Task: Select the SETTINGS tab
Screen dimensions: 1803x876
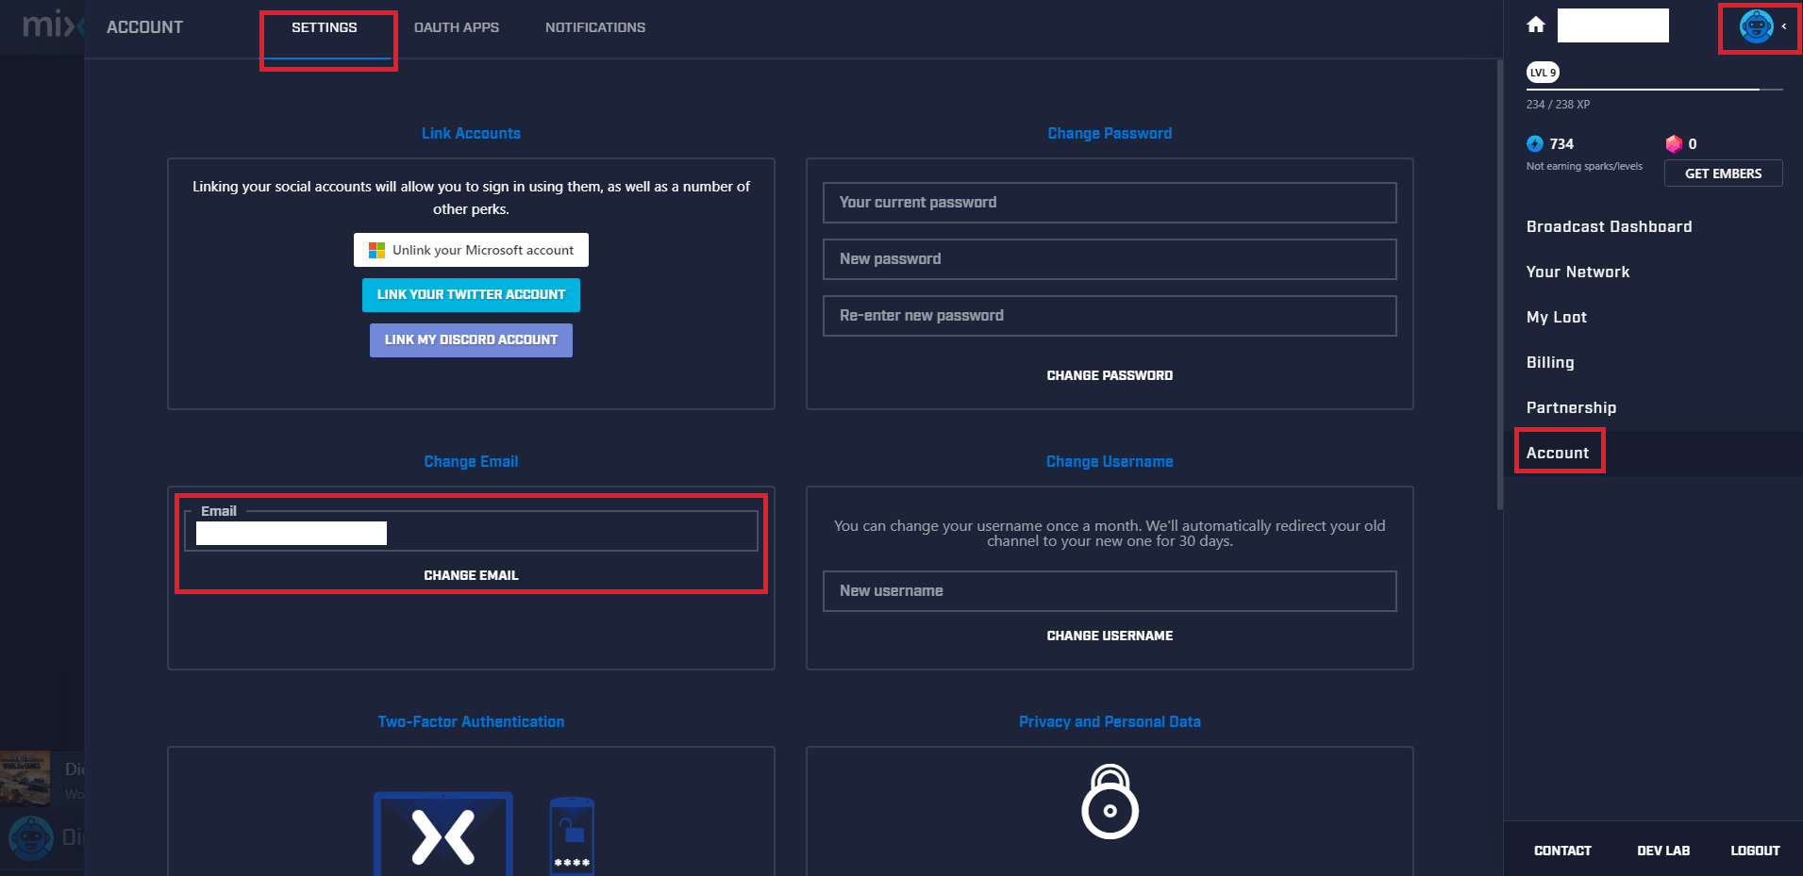Action: point(326,27)
